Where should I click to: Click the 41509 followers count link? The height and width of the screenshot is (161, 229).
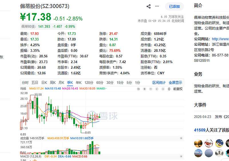pyautogui.click(x=200, y=130)
